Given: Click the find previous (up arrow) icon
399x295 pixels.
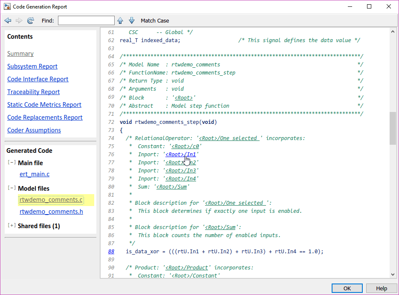Looking at the screenshot, I should point(120,20).
